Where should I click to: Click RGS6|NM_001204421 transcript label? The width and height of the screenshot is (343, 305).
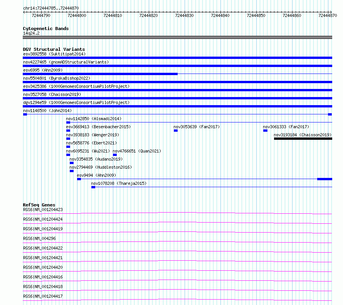(x=43, y=258)
